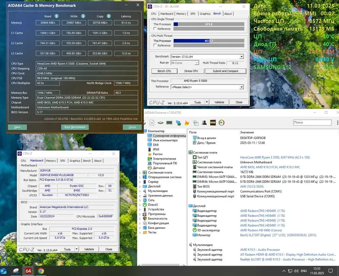Screen dimensions: 339x276
Task: Open the report page icon in AIDA64 toolbar
Action: (x=152, y=123)
